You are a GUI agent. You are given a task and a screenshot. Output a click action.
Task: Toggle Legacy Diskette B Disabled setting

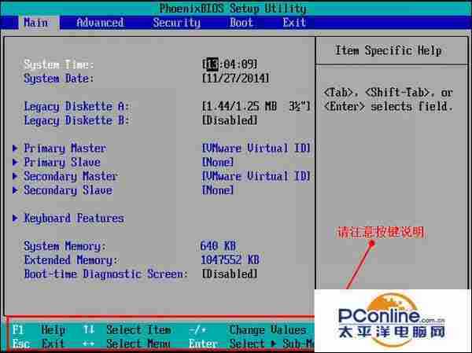[x=230, y=120]
